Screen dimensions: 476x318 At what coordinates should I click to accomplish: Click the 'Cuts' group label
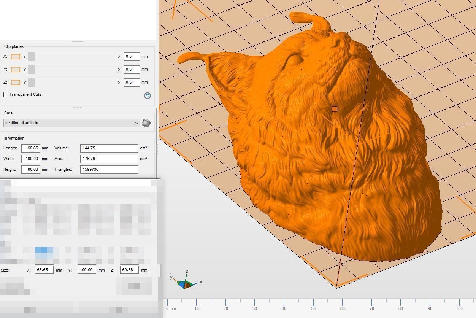tap(8, 113)
